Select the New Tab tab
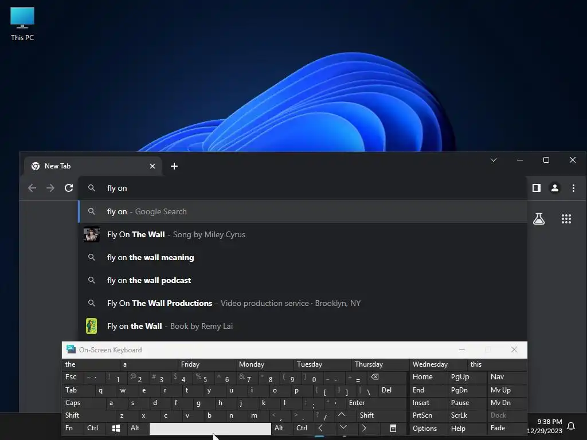587x440 pixels. pyautogui.click(x=92, y=166)
